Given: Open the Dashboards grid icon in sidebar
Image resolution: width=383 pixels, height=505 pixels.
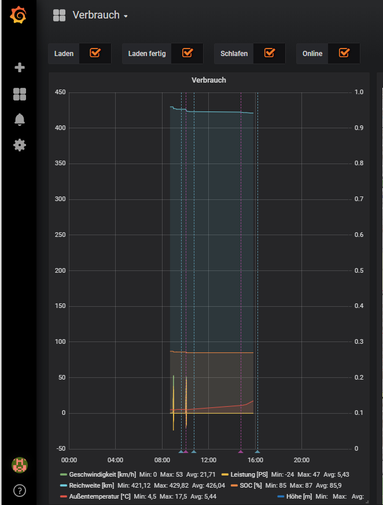Looking at the screenshot, I should click(x=20, y=94).
